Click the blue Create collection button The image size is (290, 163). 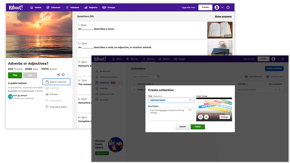click(x=274, y=68)
